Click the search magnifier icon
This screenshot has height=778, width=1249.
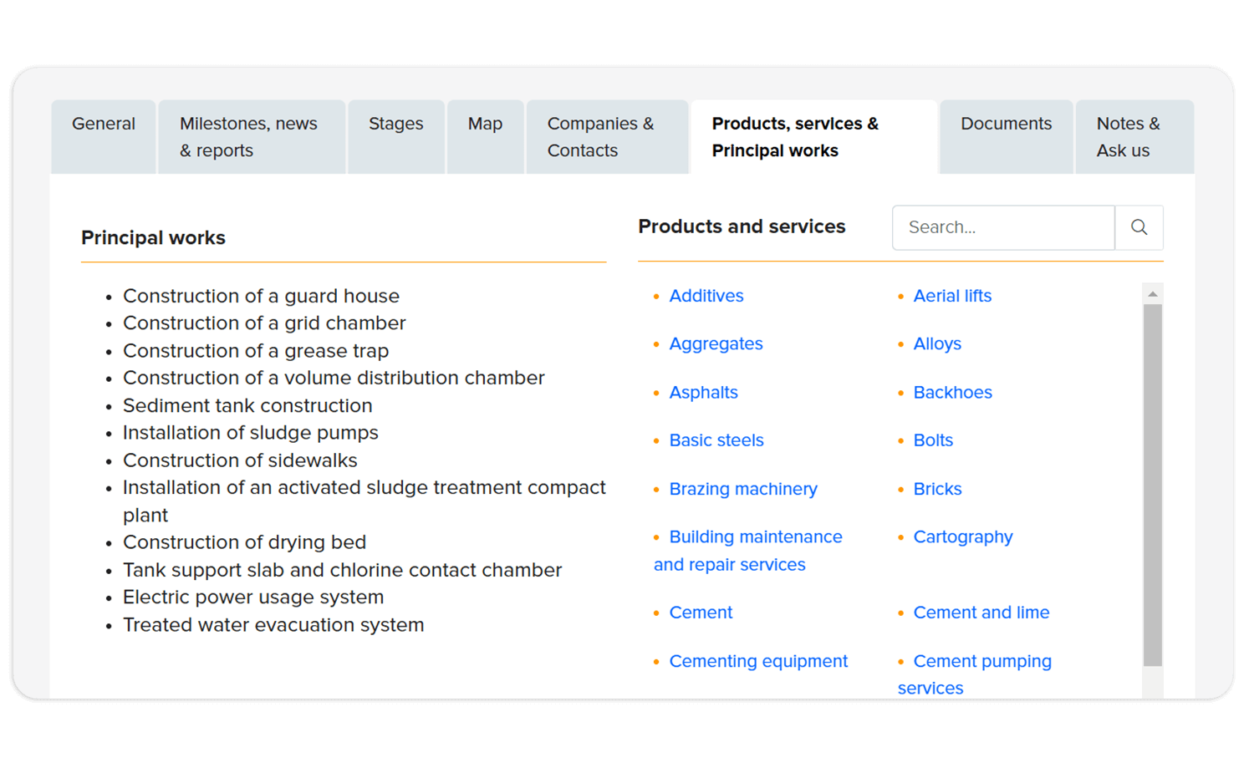pyautogui.click(x=1139, y=227)
